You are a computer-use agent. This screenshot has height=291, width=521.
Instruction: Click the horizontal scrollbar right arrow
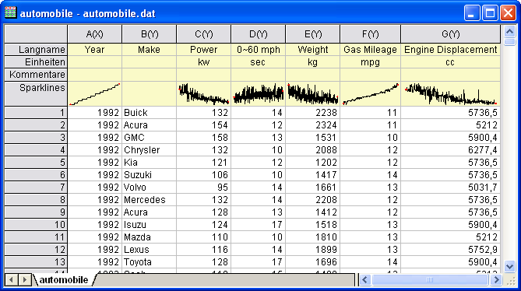click(496, 280)
